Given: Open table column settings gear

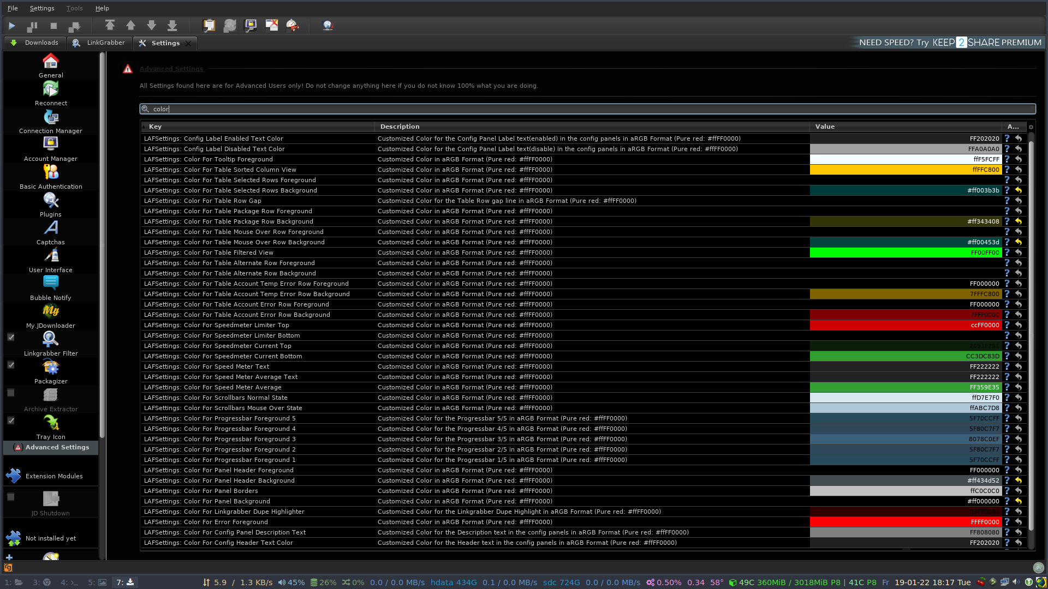Looking at the screenshot, I should click(x=1031, y=127).
